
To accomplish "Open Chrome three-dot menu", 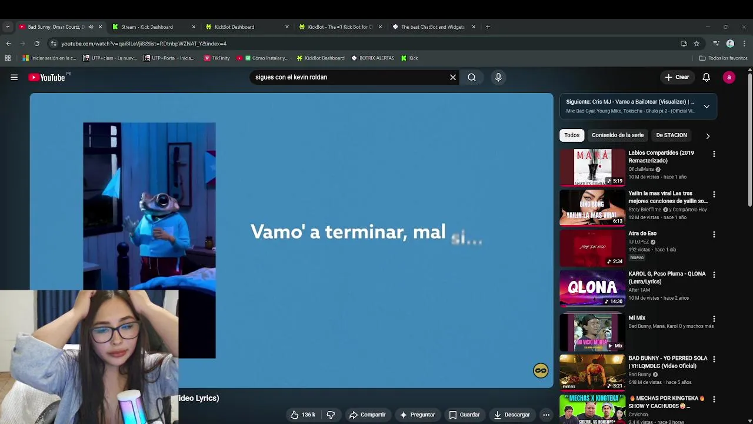I will click(x=744, y=43).
